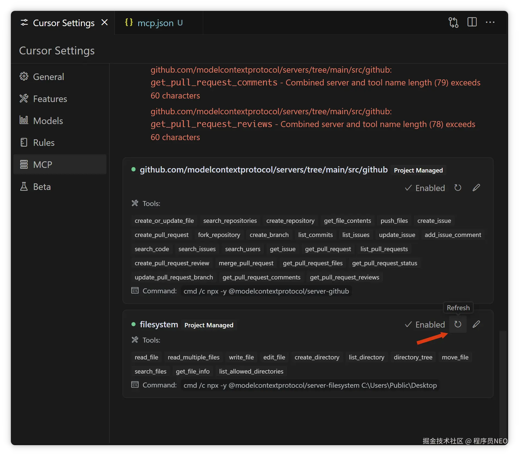This screenshot has width=519, height=456.
Task: Disable the filesystem server Enabled toggle
Action: point(425,325)
